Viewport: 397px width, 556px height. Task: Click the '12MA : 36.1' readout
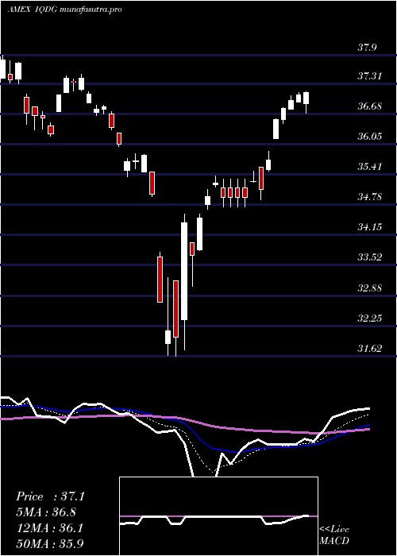point(49,528)
